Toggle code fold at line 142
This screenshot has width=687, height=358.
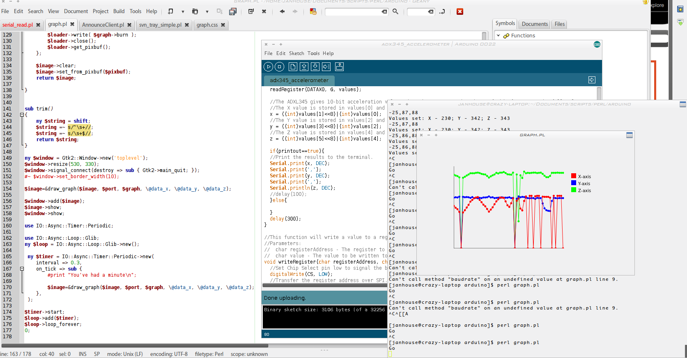[22, 115]
